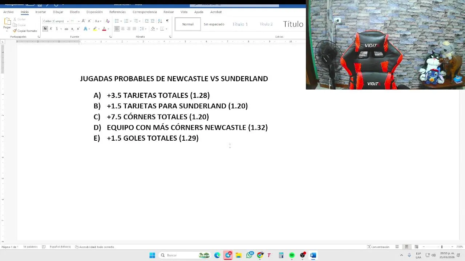Apply the Título 2 style
This screenshot has height=261, width=465.
[266, 24]
